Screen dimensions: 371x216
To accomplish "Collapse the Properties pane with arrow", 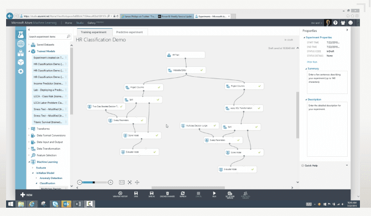I will point(347,30).
